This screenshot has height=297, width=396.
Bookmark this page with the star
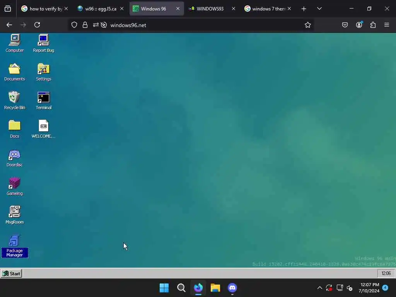tap(307, 25)
